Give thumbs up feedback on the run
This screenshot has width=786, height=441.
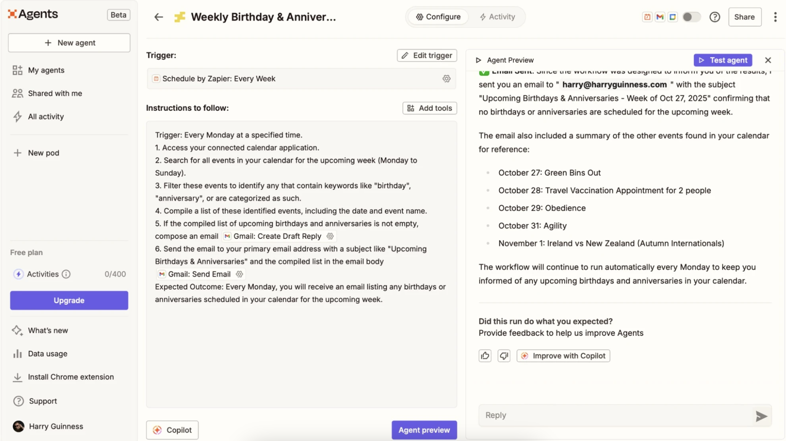click(x=485, y=356)
